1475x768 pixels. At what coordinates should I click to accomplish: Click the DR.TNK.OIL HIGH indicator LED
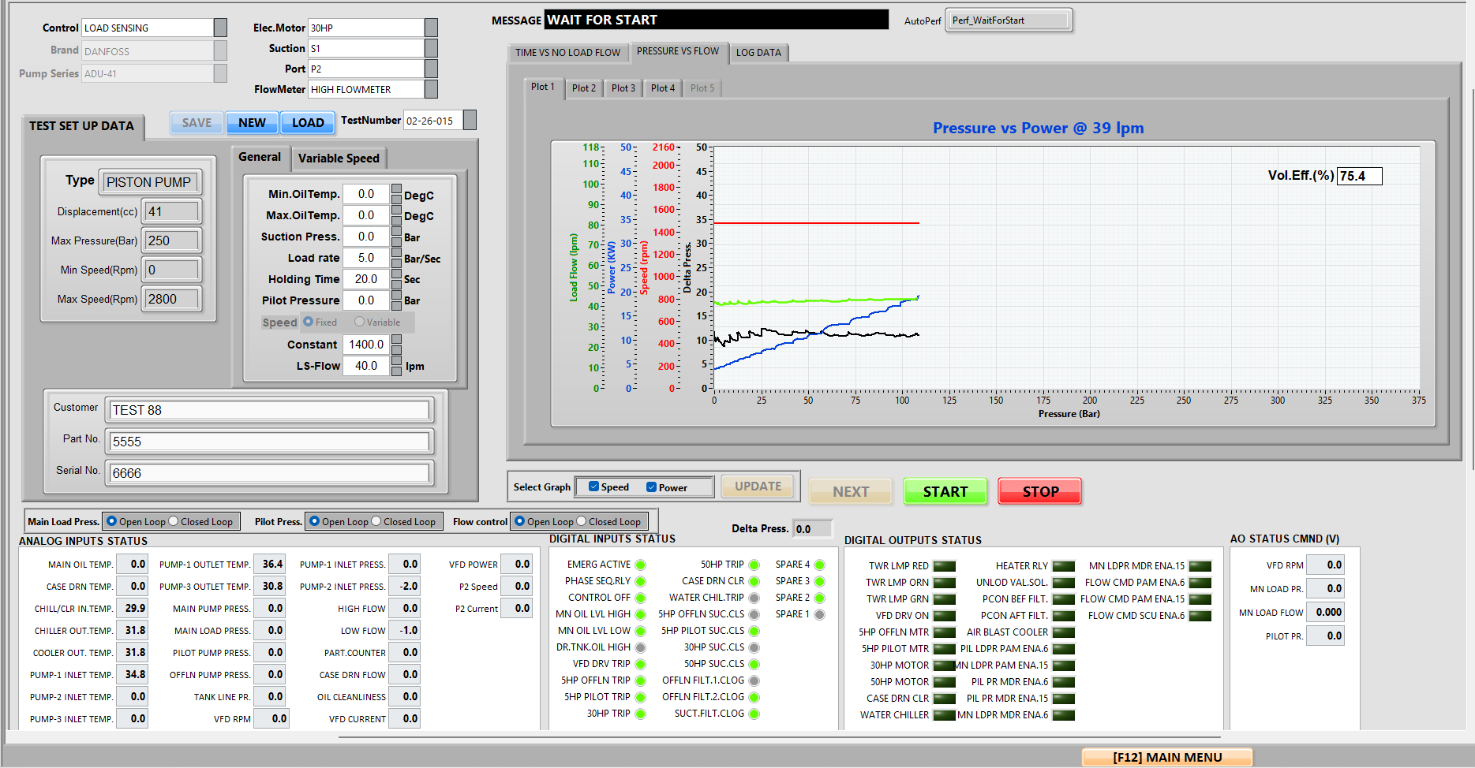(x=641, y=647)
